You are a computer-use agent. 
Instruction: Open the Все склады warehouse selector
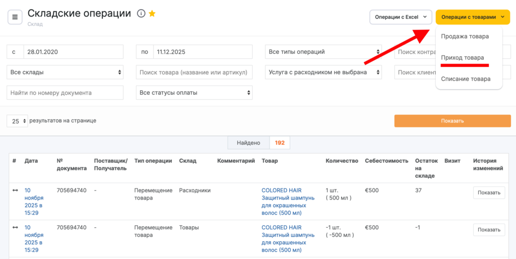point(64,72)
